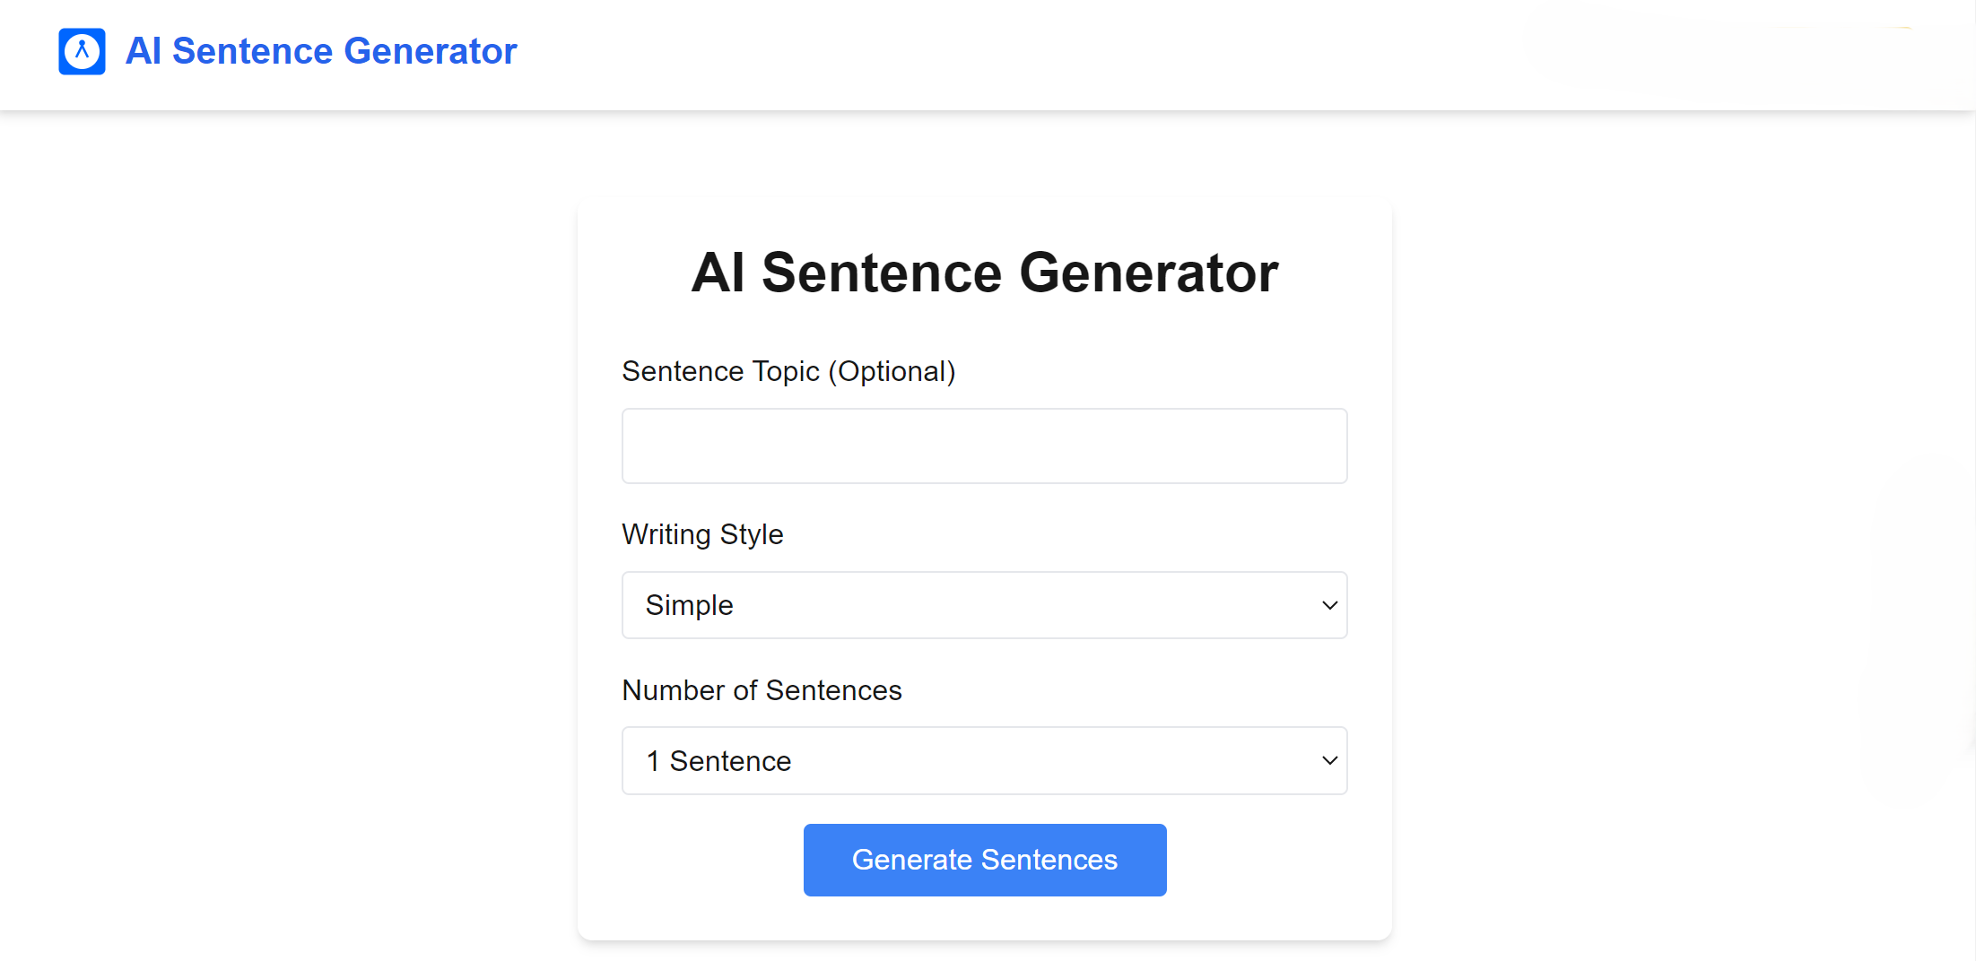Focus the optional topic text field

coord(984,446)
